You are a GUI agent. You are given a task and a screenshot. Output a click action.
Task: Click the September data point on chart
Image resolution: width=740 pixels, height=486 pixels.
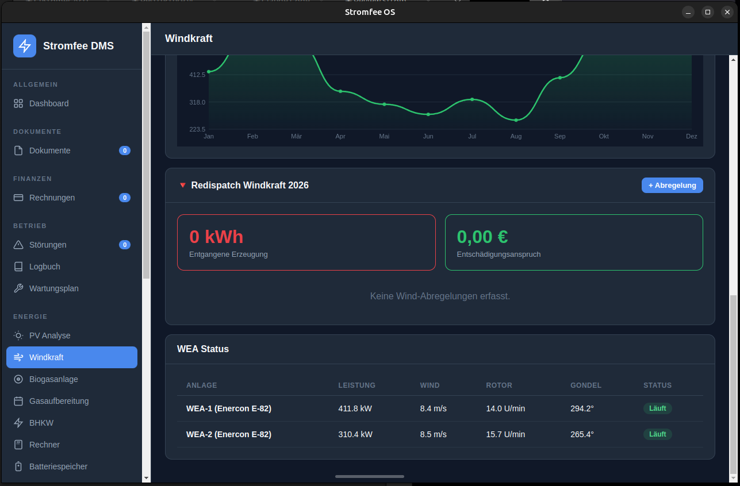click(559, 78)
